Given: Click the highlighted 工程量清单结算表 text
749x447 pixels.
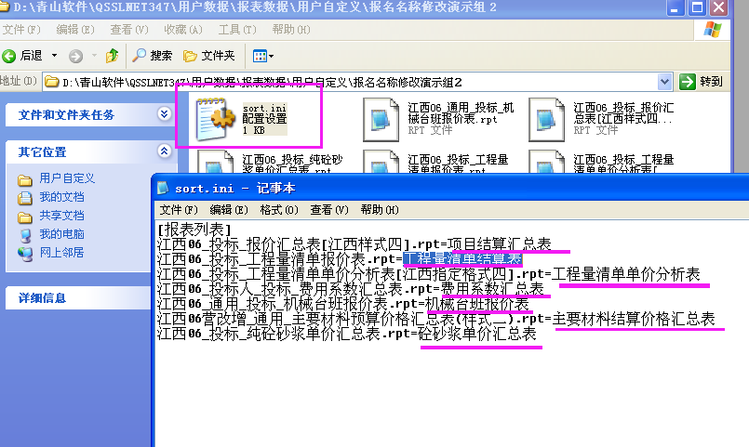Looking at the screenshot, I should [462, 259].
